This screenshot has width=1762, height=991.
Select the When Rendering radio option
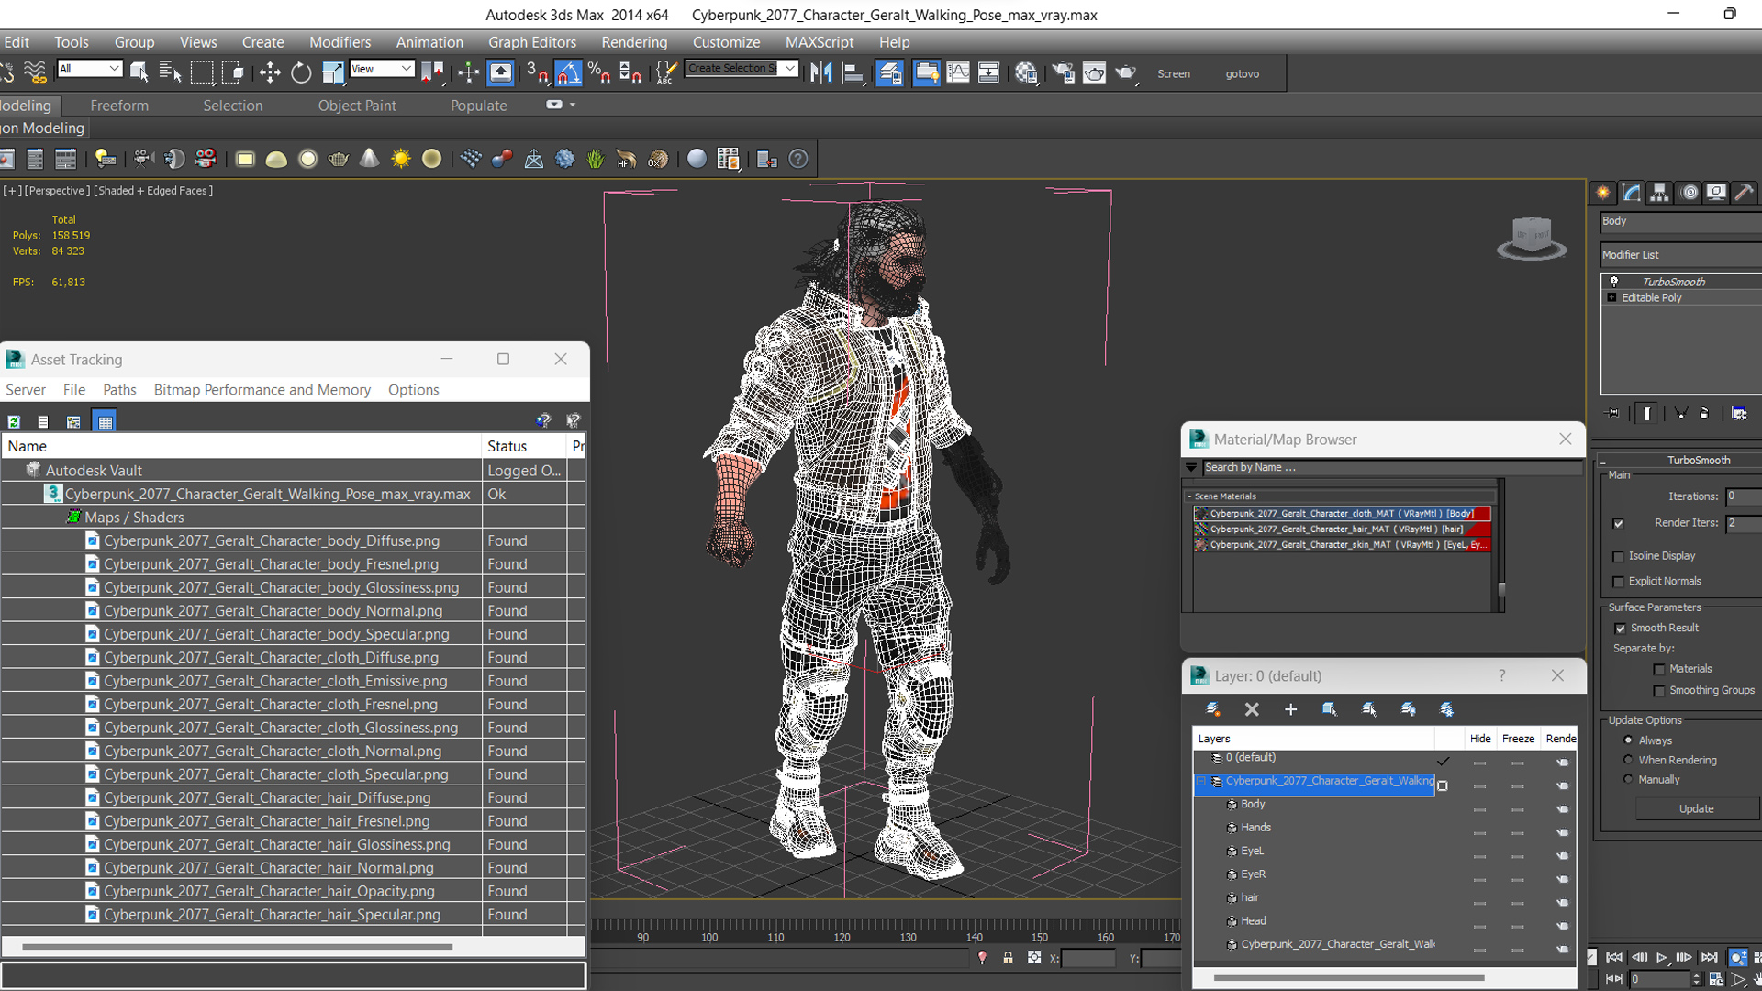tap(1629, 760)
